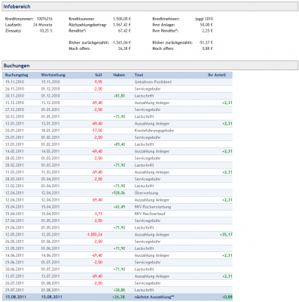Select Buchungstag date 25.01.2011
Image resolution: width=299 pixels, height=302 pixels.
(14, 137)
